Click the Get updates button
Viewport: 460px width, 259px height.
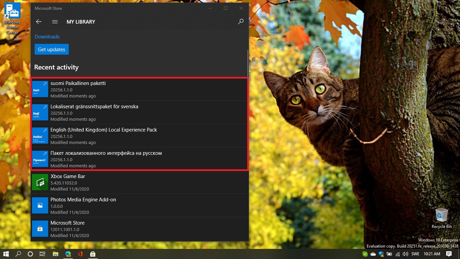click(52, 49)
